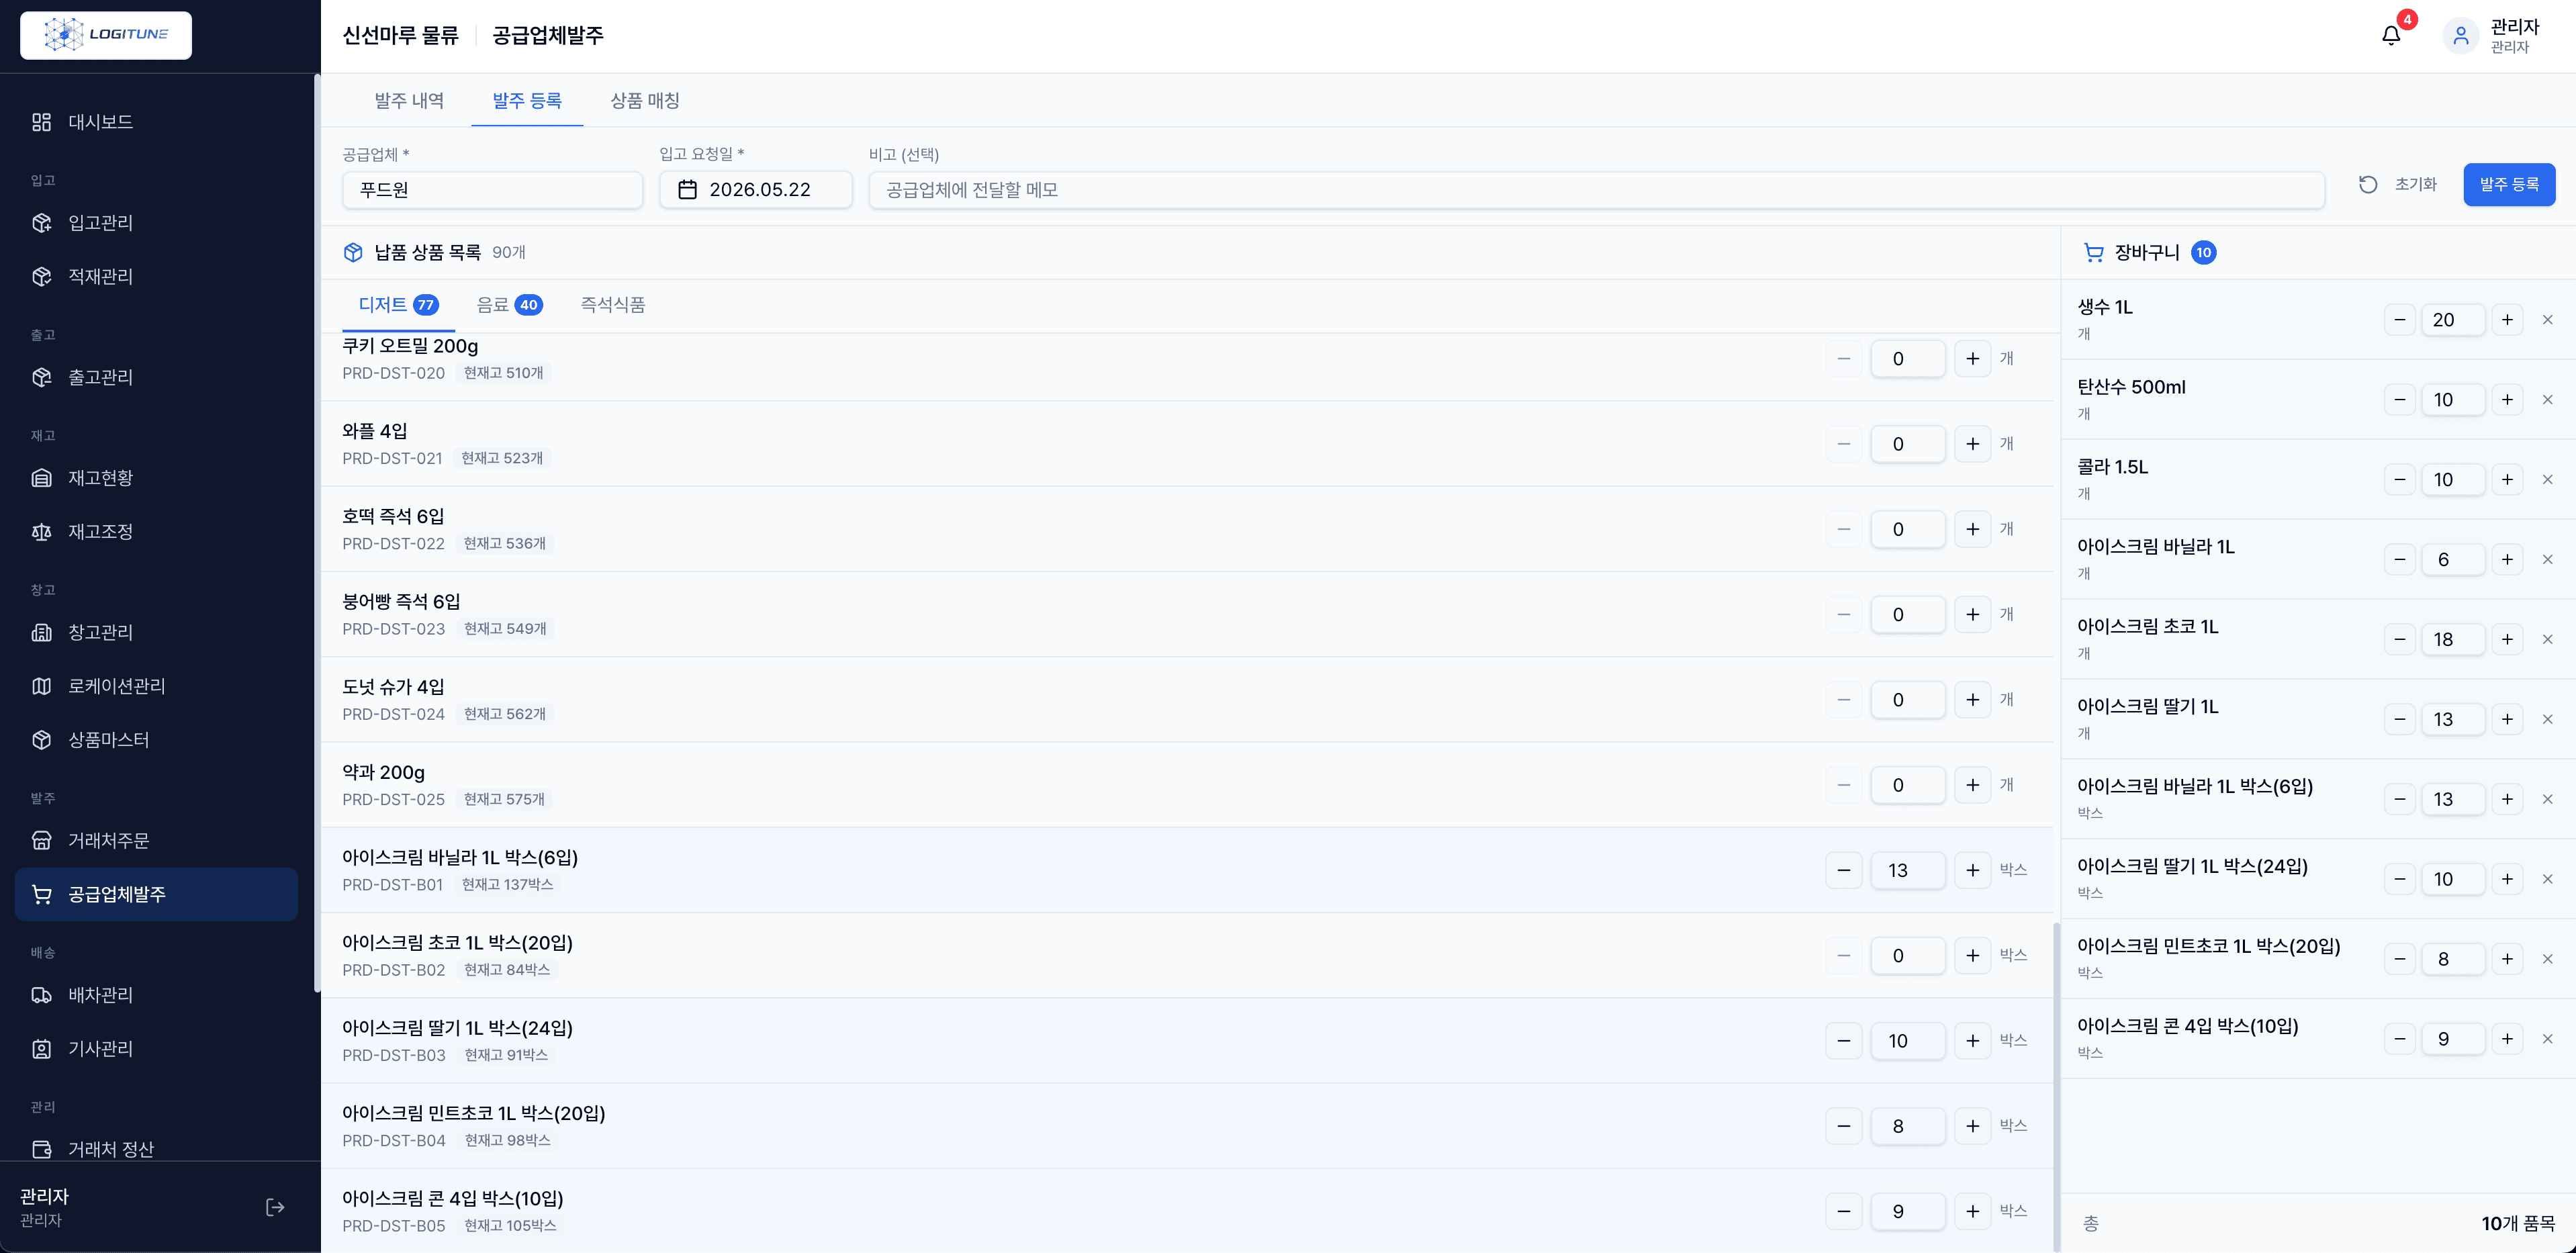Open 재고현황 page

pos(156,478)
